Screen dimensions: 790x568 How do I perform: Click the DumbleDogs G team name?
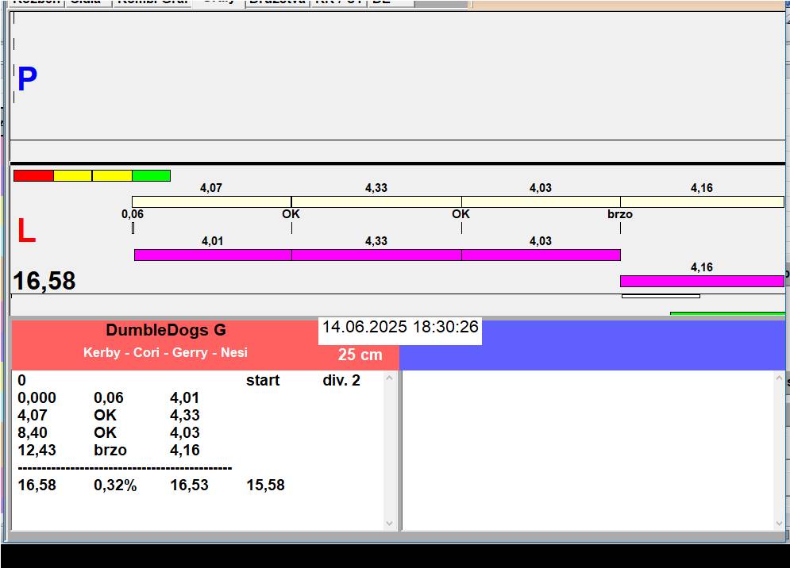point(166,330)
